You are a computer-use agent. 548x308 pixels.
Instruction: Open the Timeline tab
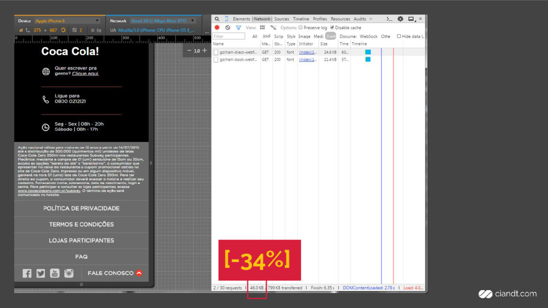point(301,19)
